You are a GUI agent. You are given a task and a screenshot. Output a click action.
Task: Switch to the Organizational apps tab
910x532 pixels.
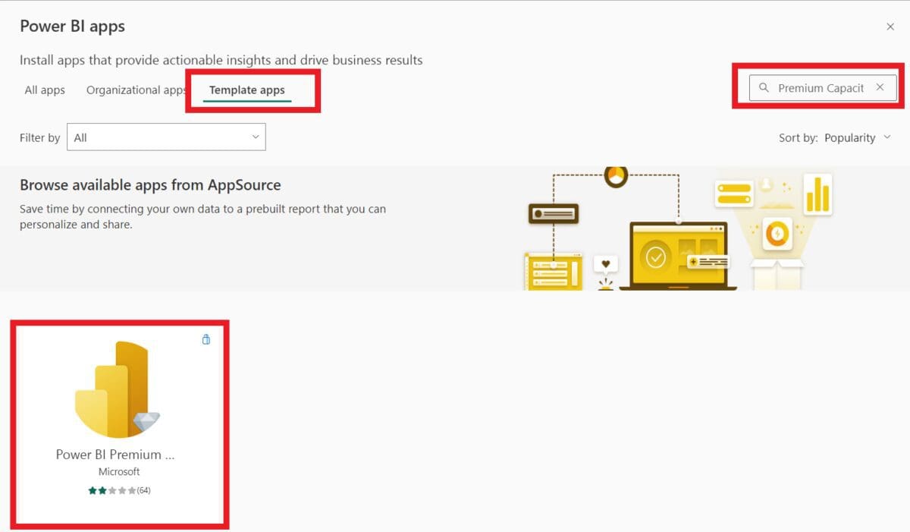[x=136, y=90]
